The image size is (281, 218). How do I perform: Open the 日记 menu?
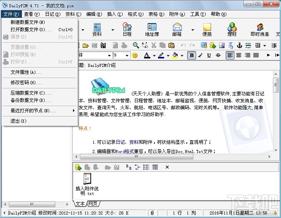click(53, 14)
